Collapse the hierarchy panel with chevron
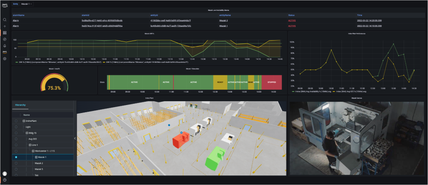Screen dimensions: 428x185 (x=75, y=139)
